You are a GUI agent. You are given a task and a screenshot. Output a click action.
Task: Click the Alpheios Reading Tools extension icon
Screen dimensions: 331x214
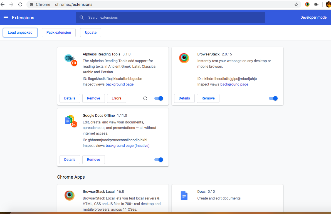70,59
